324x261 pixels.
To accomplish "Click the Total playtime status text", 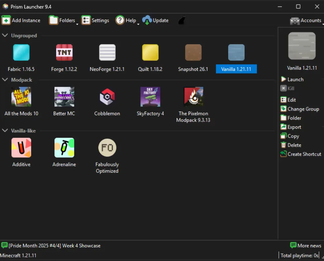I will (299, 255).
